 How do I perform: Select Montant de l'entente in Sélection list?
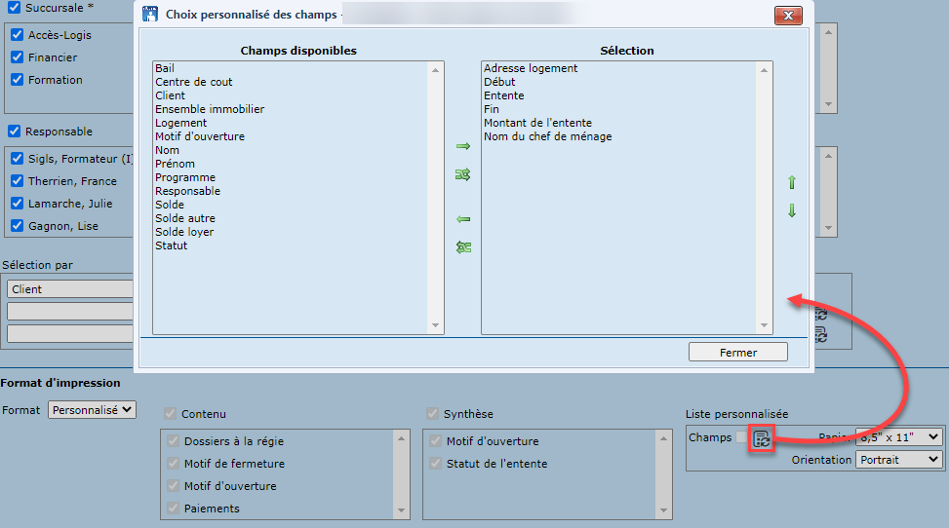(537, 124)
